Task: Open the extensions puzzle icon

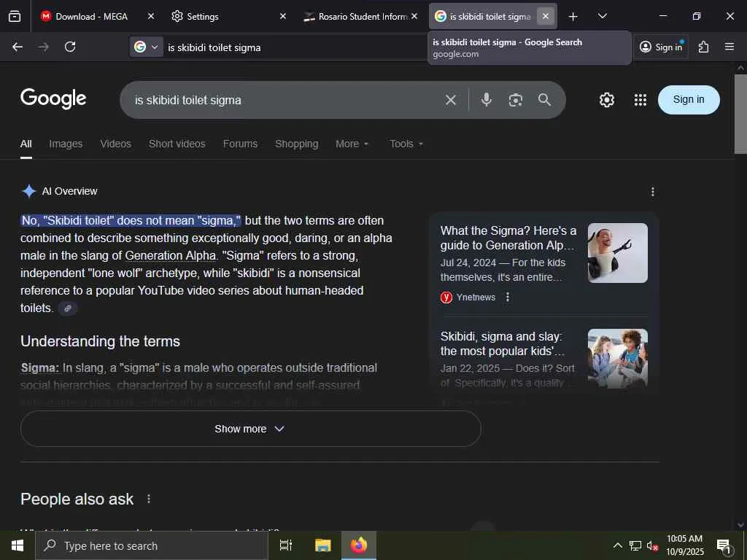Action: tap(703, 47)
